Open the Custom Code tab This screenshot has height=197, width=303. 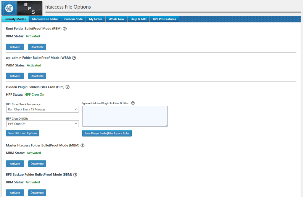pos(73,19)
